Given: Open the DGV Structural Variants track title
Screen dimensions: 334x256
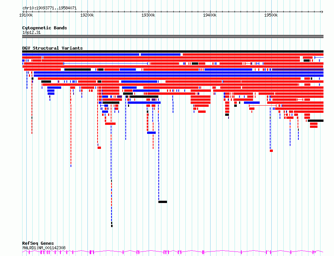Looking at the screenshot, I should (53, 48).
